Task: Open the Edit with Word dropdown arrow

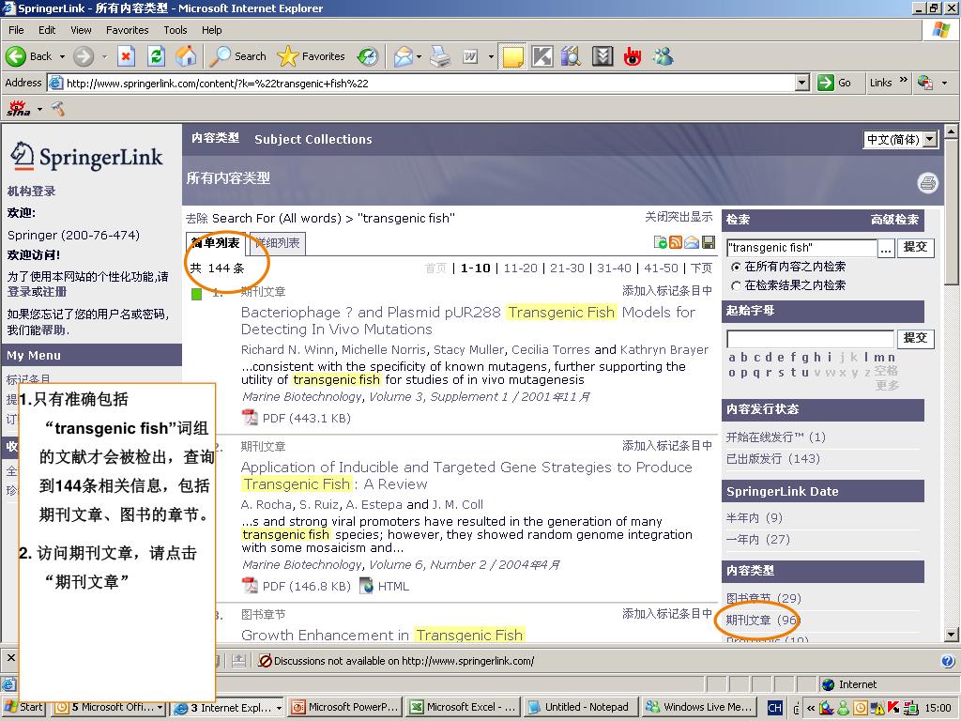Action: (x=491, y=56)
